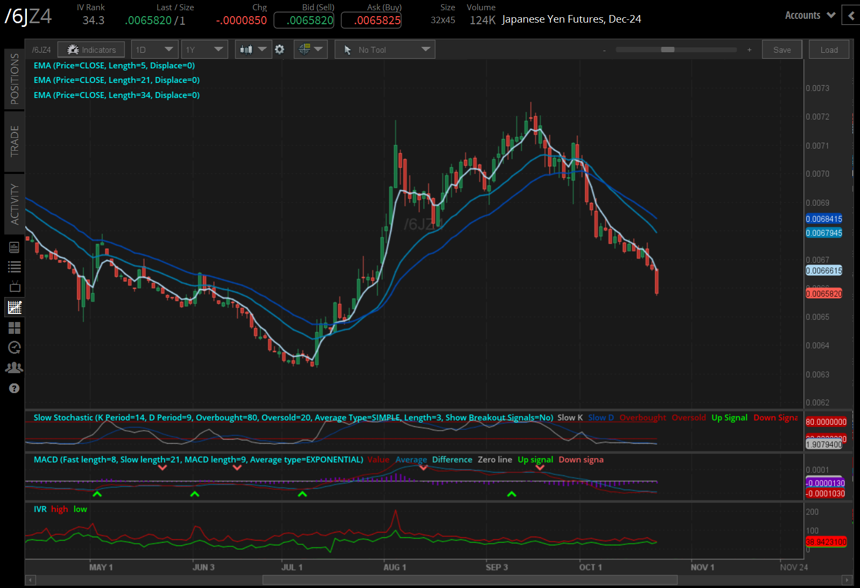Adjust the chart zoom slider handle

(x=668, y=50)
